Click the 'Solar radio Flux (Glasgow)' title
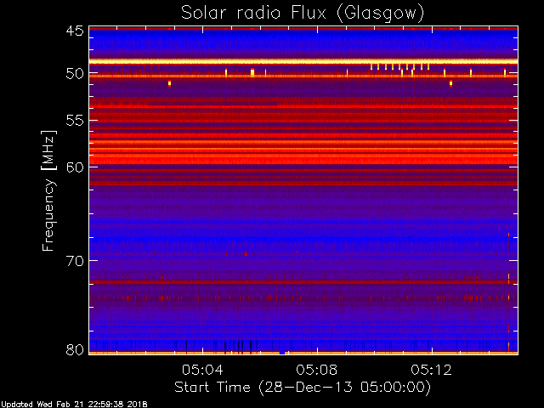544x408 pixels. coord(303,14)
